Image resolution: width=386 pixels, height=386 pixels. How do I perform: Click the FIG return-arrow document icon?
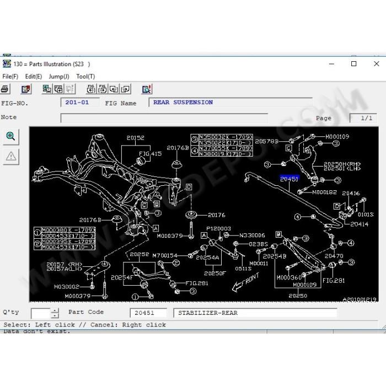click(x=58, y=89)
